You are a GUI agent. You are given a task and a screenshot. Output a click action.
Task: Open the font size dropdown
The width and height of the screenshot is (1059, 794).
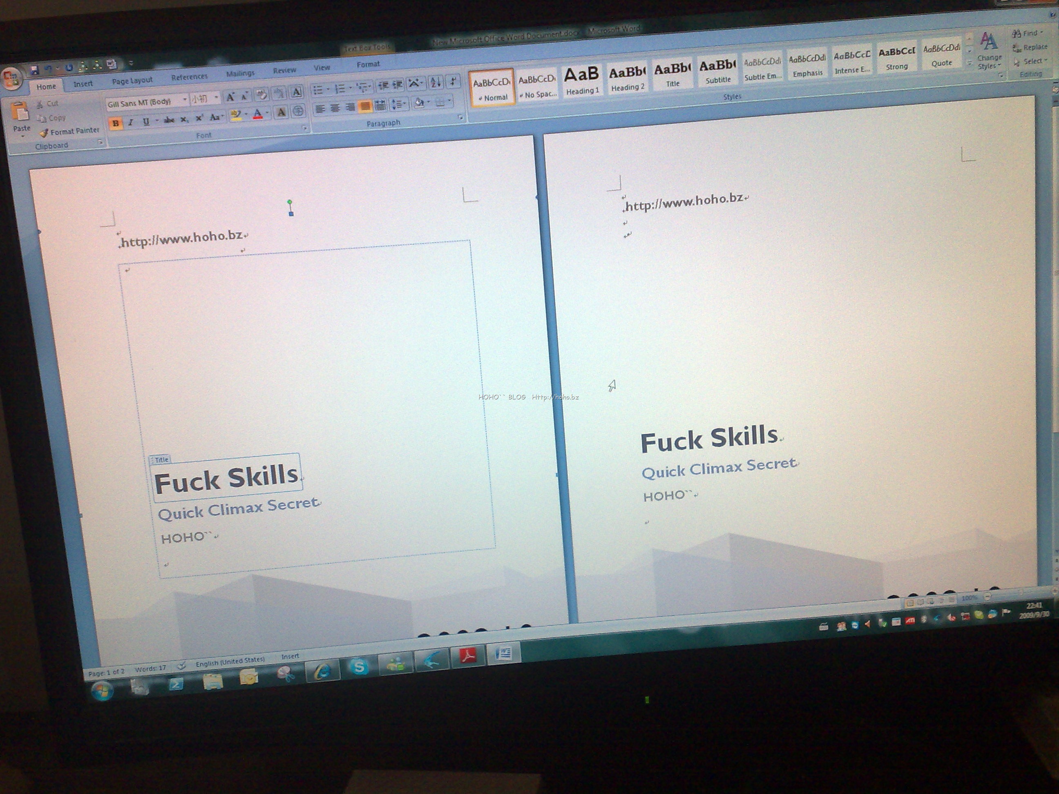tap(217, 98)
